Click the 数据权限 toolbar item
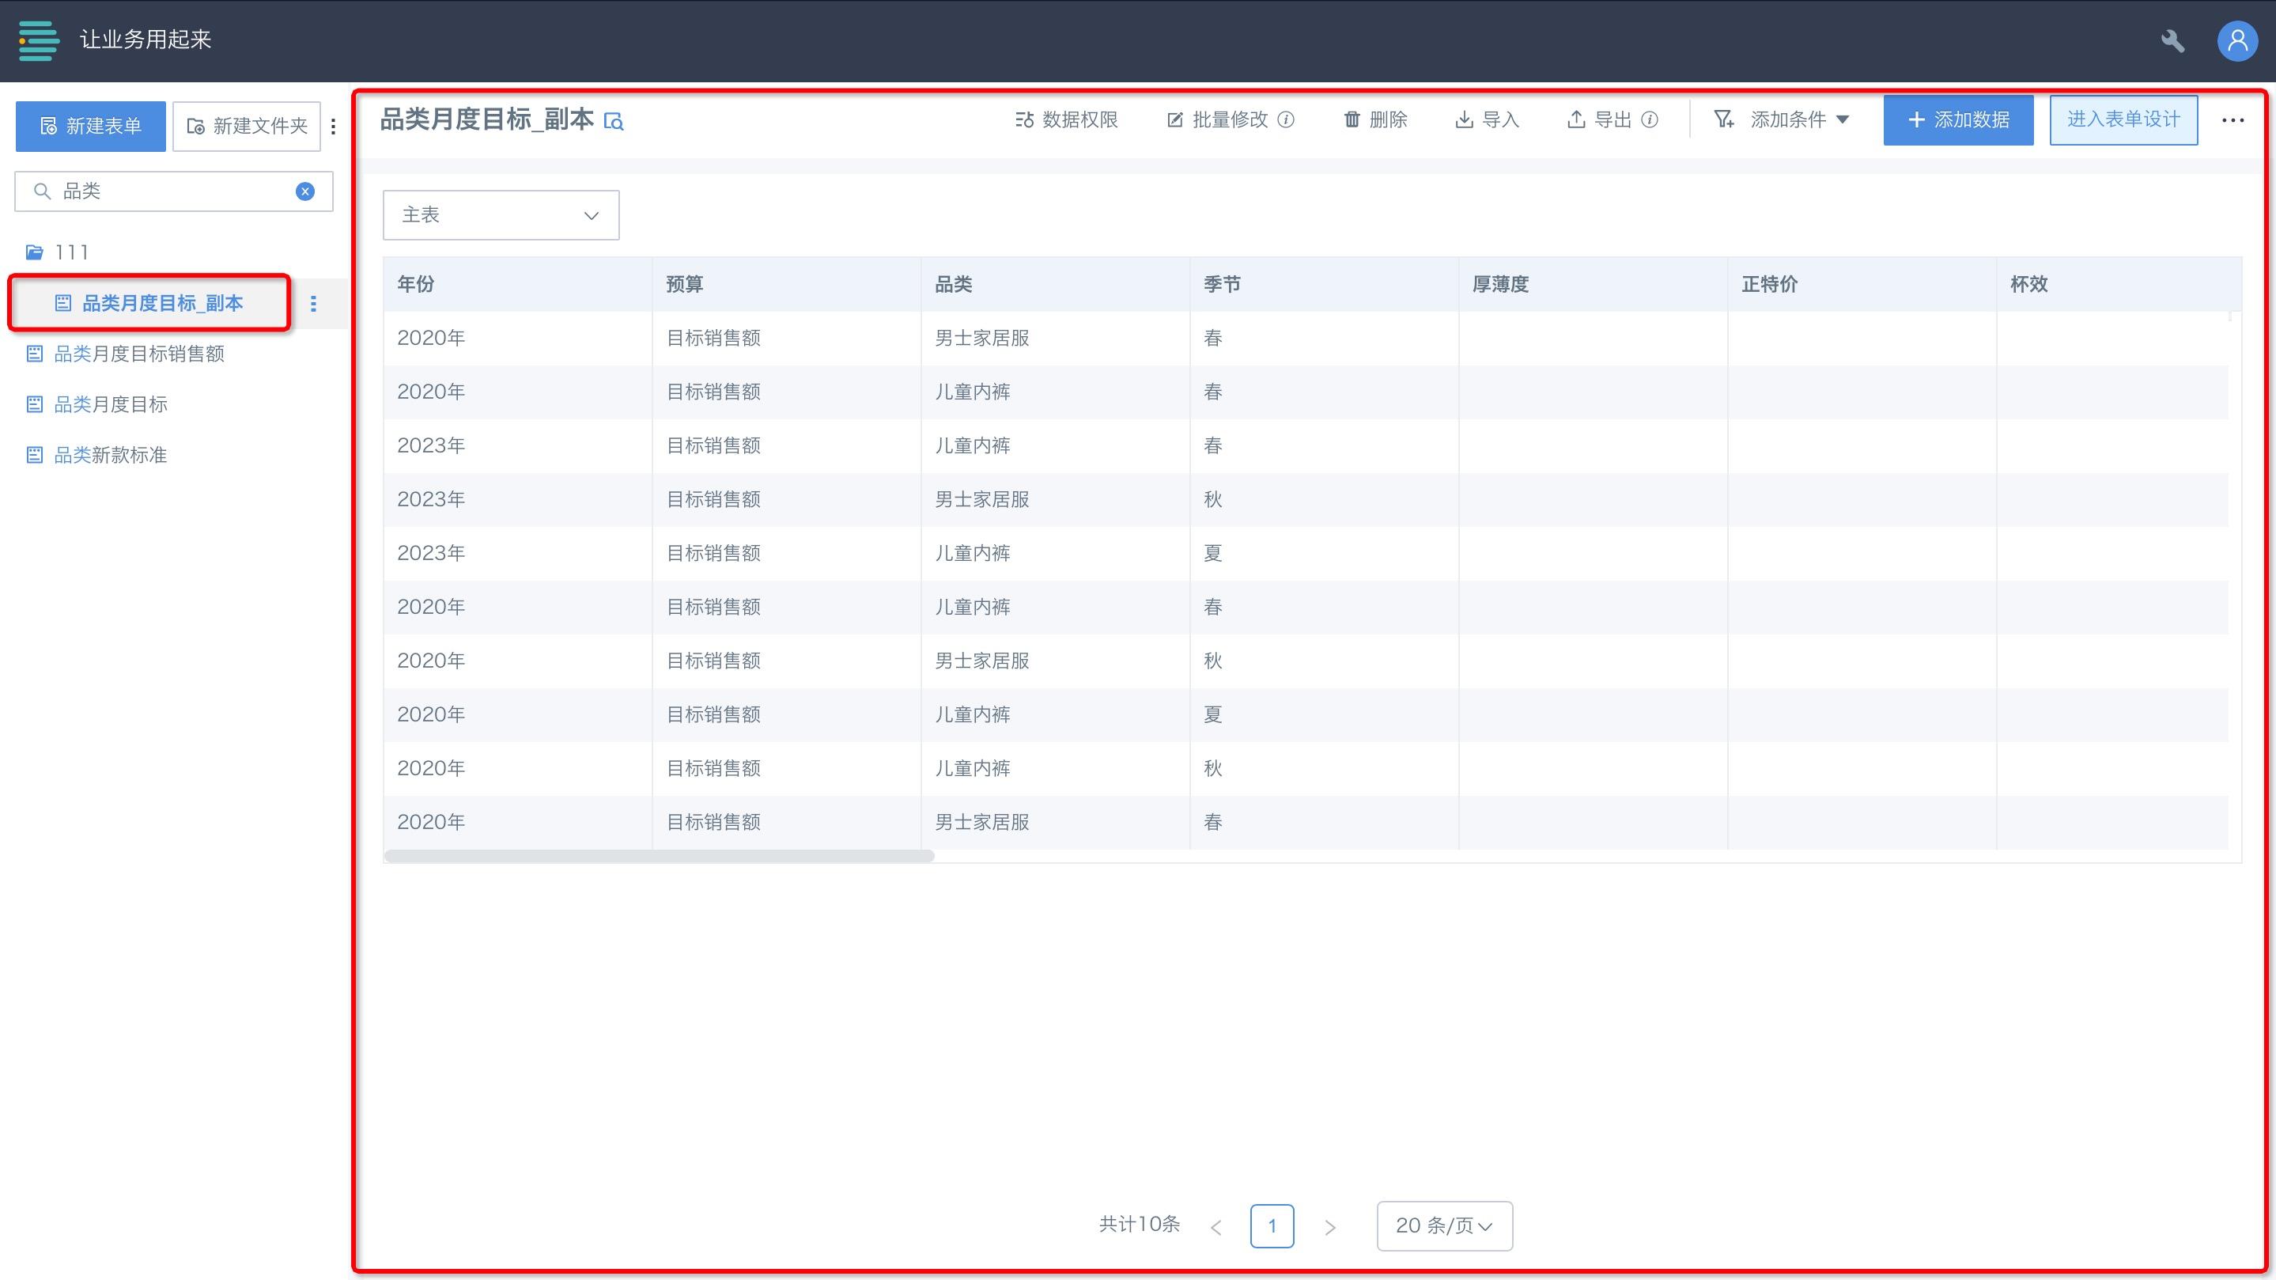This screenshot has height=1280, width=2276. pos(1067,119)
